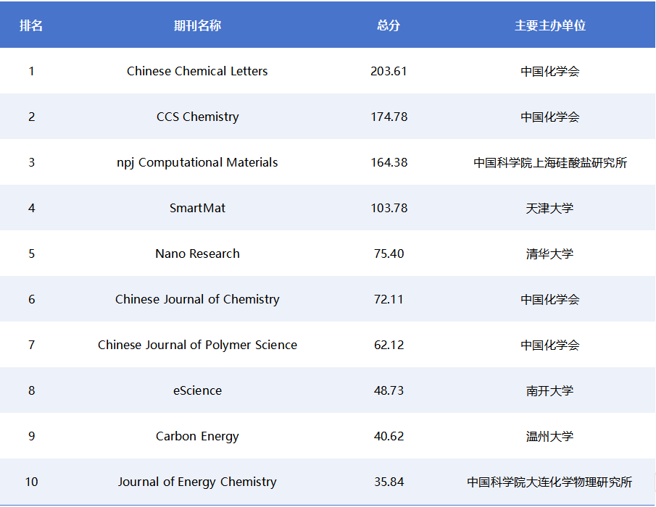Click the score 203.61 cell
The image size is (656, 507).
point(389,71)
